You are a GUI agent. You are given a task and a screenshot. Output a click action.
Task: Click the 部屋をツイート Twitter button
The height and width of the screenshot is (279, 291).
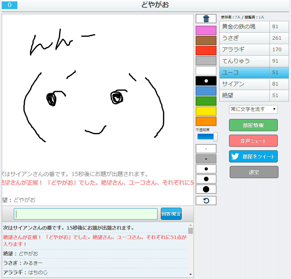coord(253,157)
